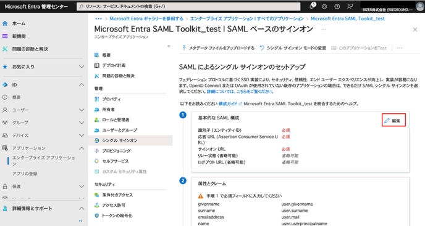
Task: Expand the デバイス chevron
Action: tap(82, 135)
